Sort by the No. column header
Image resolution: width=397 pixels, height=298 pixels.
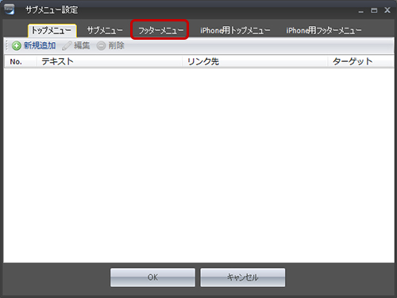[21, 62]
